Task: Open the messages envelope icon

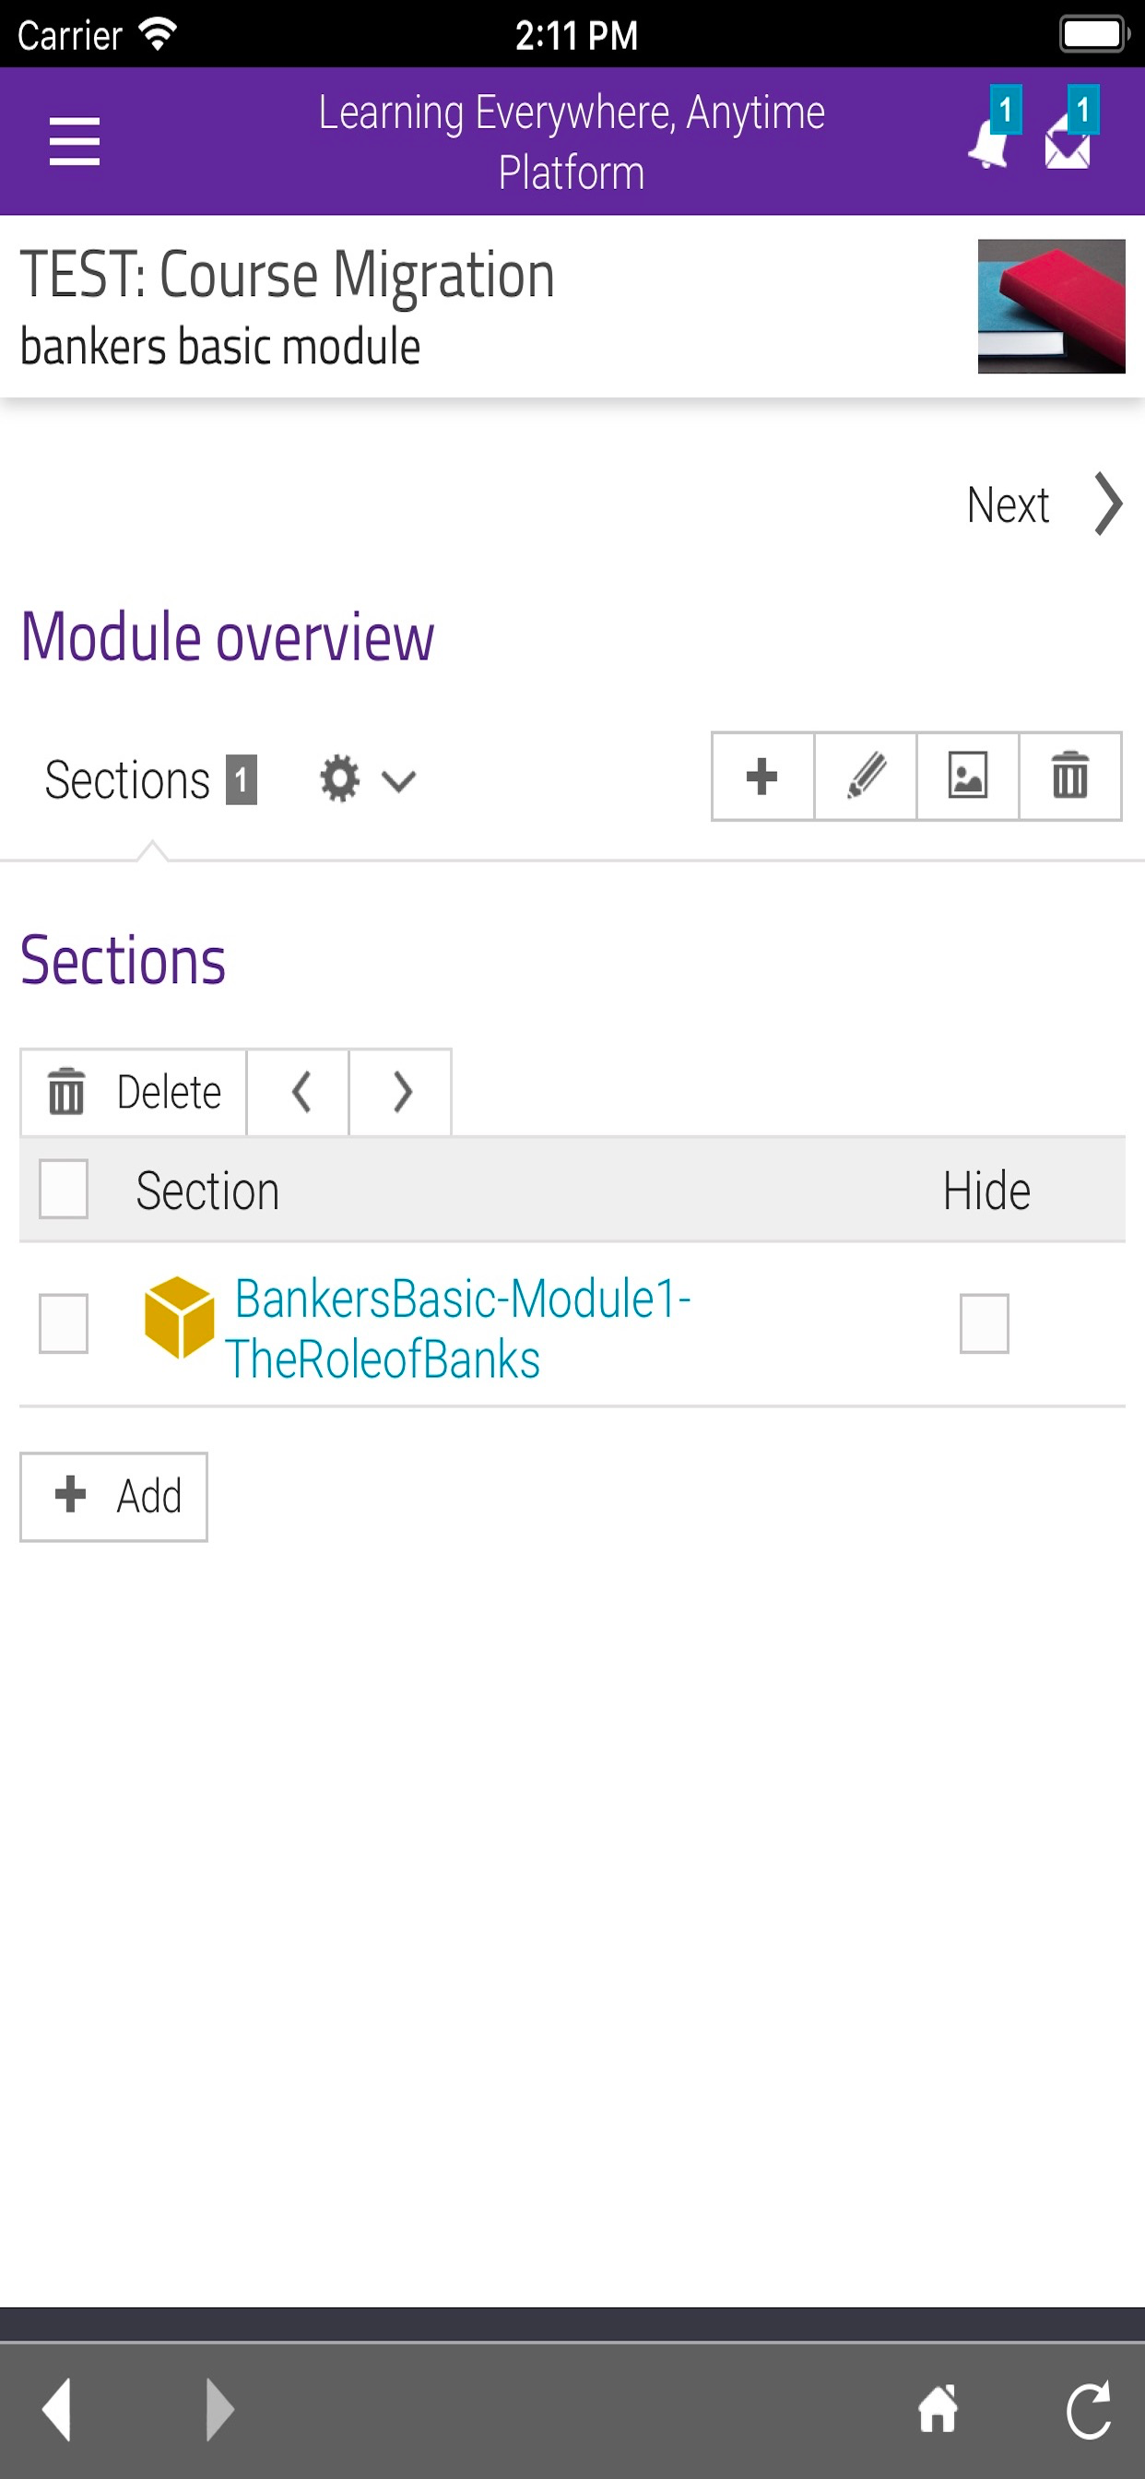Action: click(1070, 130)
